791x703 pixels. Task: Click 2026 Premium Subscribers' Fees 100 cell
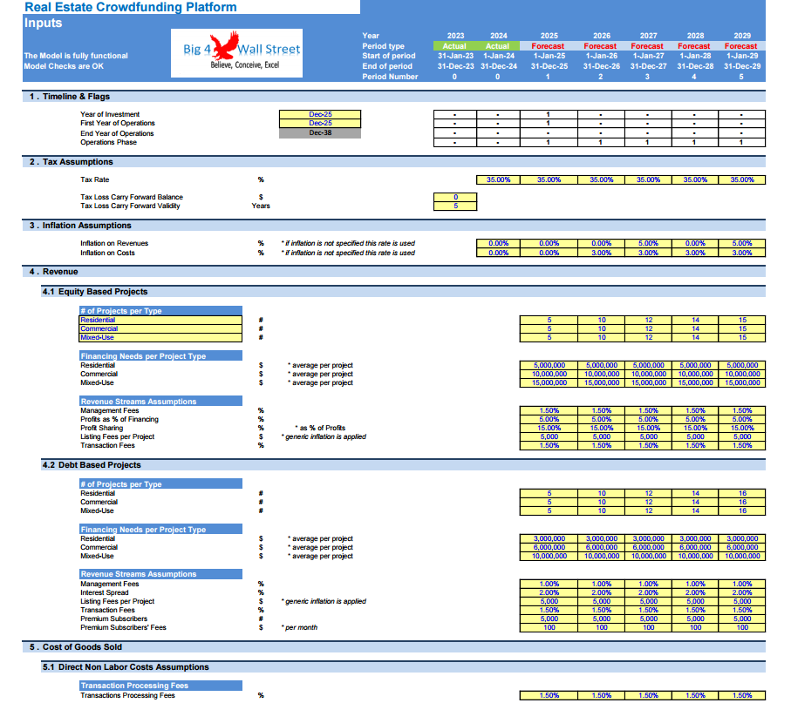click(x=602, y=628)
